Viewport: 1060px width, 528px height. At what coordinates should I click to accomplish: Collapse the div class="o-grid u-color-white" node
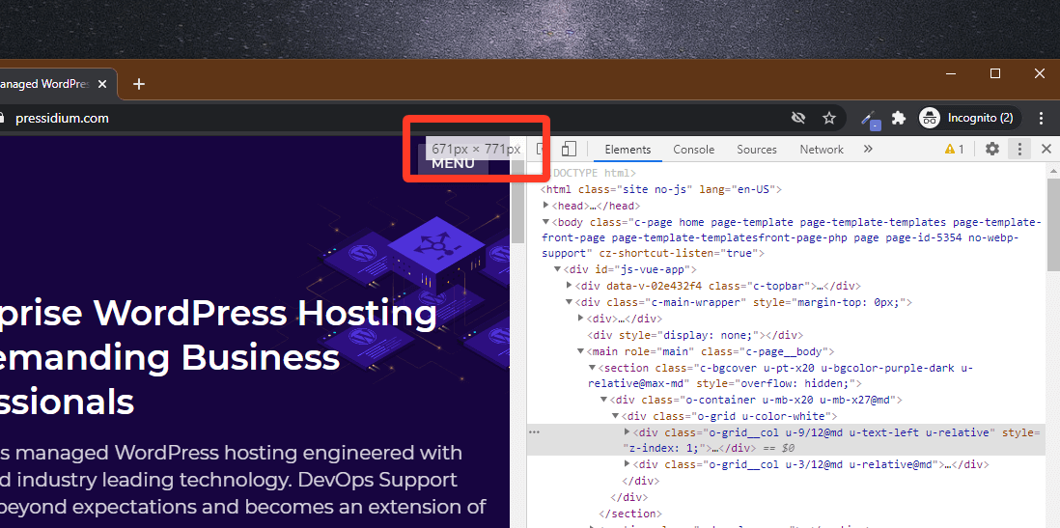point(615,416)
